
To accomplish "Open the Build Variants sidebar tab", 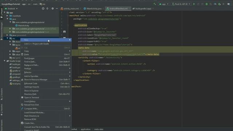I will coord(1,126).
